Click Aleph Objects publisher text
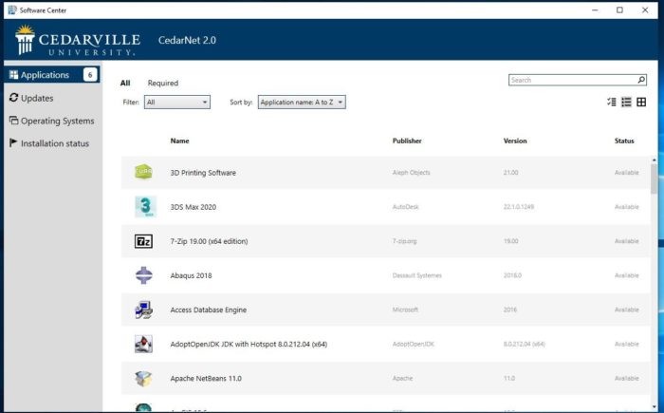This screenshot has height=413, width=664. click(x=411, y=173)
